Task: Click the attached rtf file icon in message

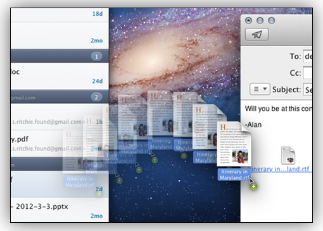Action: pyautogui.click(x=288, y=155)
